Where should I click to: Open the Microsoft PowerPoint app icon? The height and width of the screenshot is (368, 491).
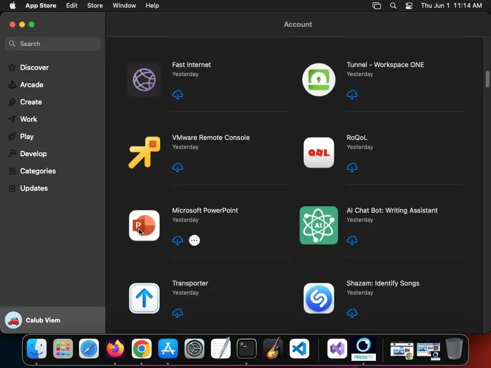pyautogui.click(x=144, y=225)
